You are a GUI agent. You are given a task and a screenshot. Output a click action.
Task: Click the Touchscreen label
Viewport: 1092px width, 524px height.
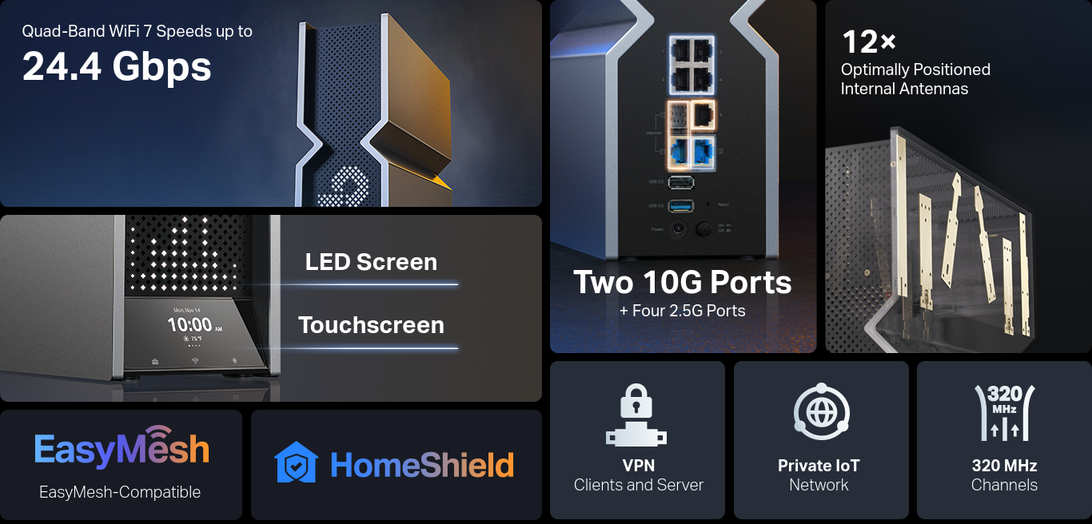(x=371, y=325)
